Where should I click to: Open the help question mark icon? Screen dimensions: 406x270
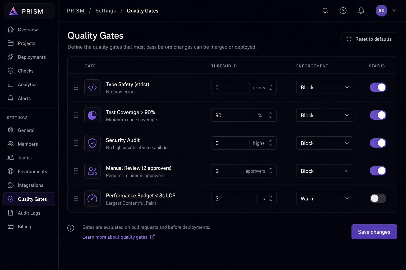343,11
